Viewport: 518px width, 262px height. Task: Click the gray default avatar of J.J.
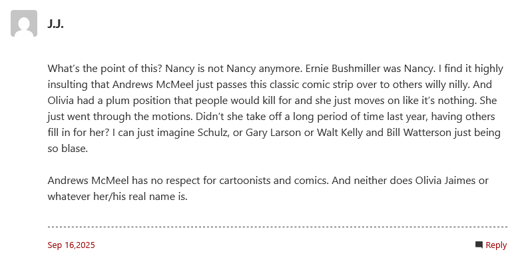click(24, 23)
